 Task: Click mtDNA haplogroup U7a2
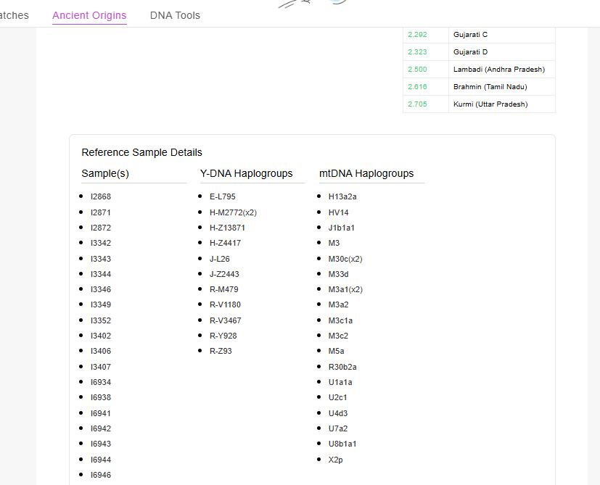338,428
